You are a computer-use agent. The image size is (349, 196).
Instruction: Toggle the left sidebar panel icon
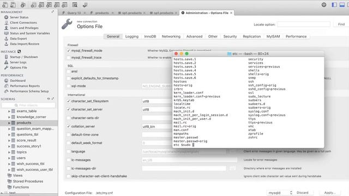[334, 5]
